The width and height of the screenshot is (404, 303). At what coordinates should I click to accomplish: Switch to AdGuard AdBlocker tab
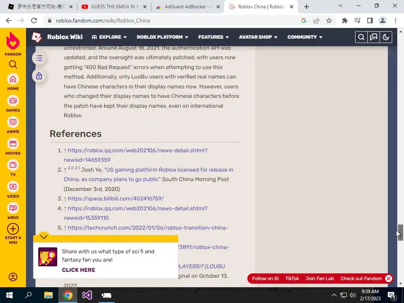188,7
